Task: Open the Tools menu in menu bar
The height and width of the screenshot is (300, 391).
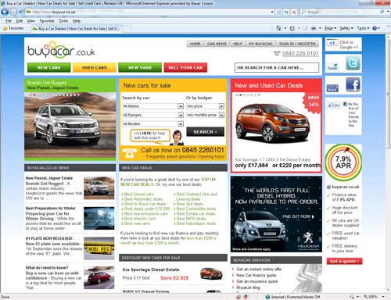Action: (x=63, y=21)
